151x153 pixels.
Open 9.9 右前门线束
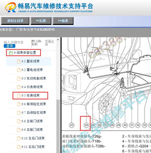(32, 130)
